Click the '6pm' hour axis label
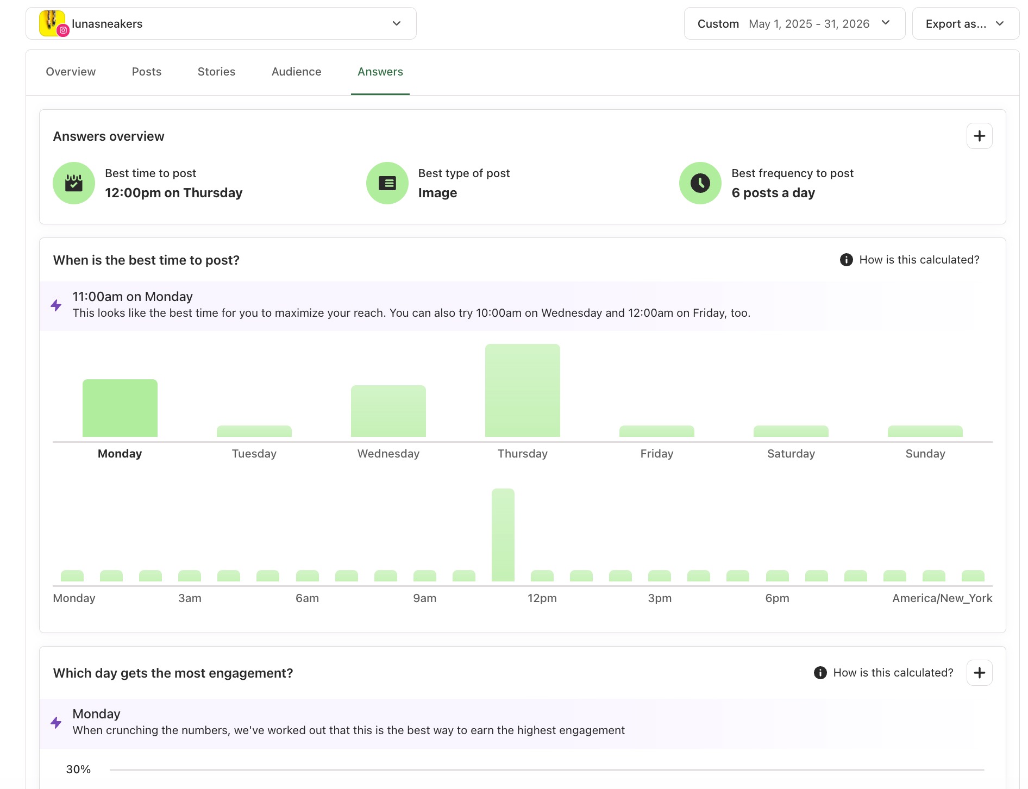 778,598
